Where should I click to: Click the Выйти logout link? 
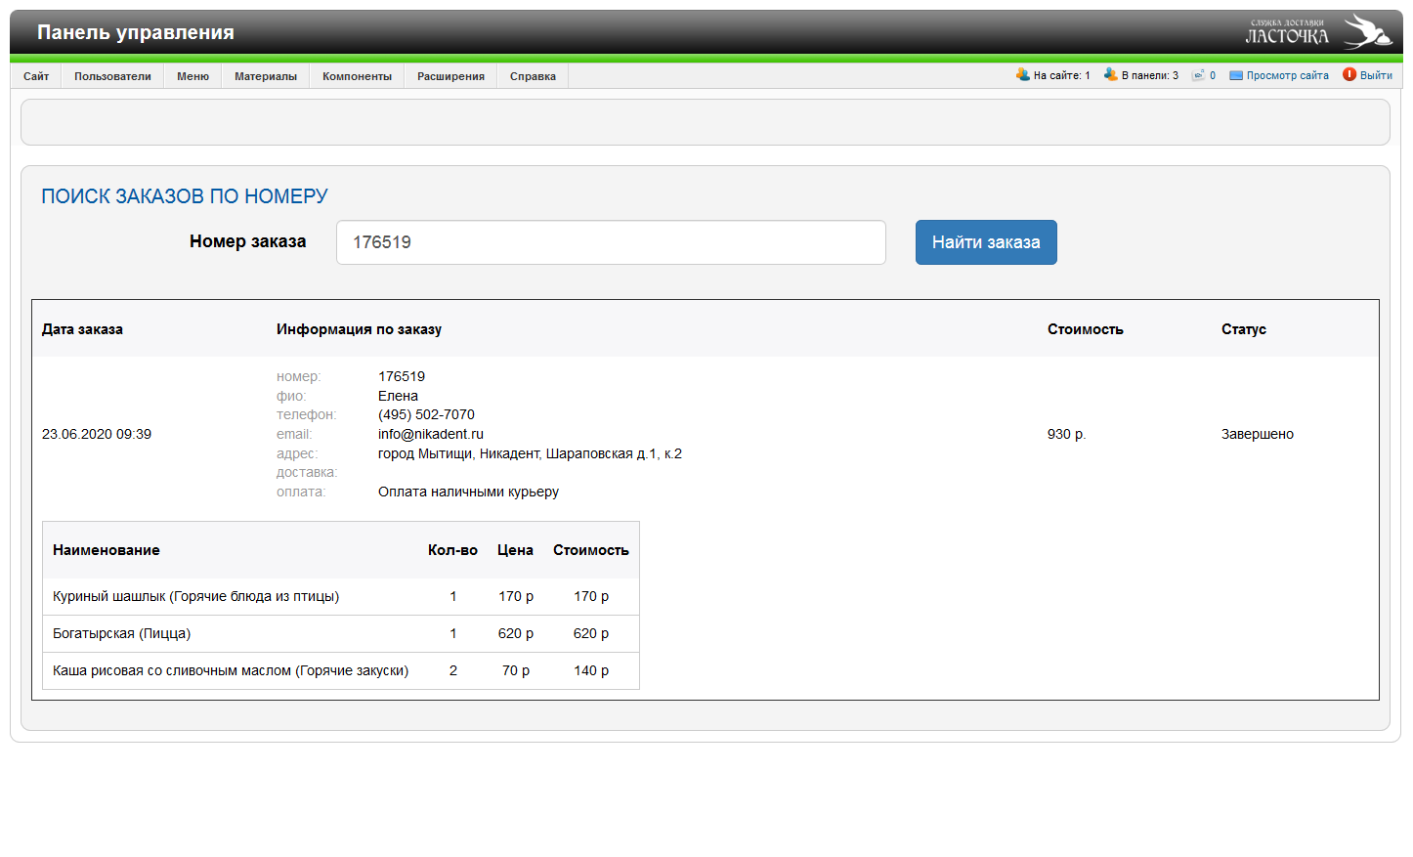[1376, 75]
